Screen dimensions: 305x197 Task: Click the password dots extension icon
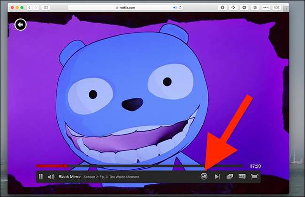266,8
